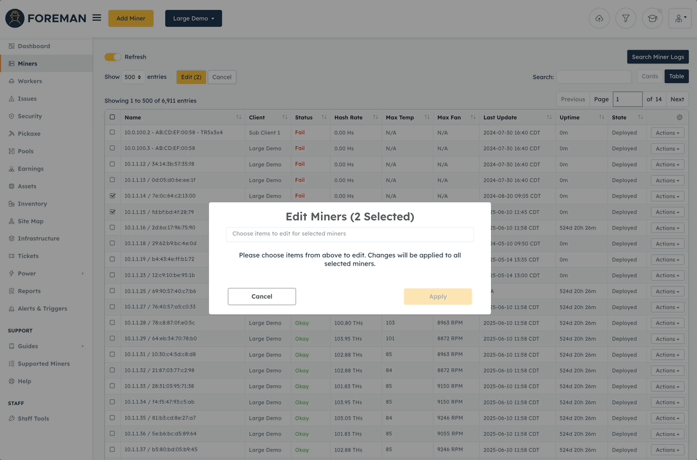Click the Pools sidebar icon
The width and height of the screenshot is (697, 460).
[12, 151]
